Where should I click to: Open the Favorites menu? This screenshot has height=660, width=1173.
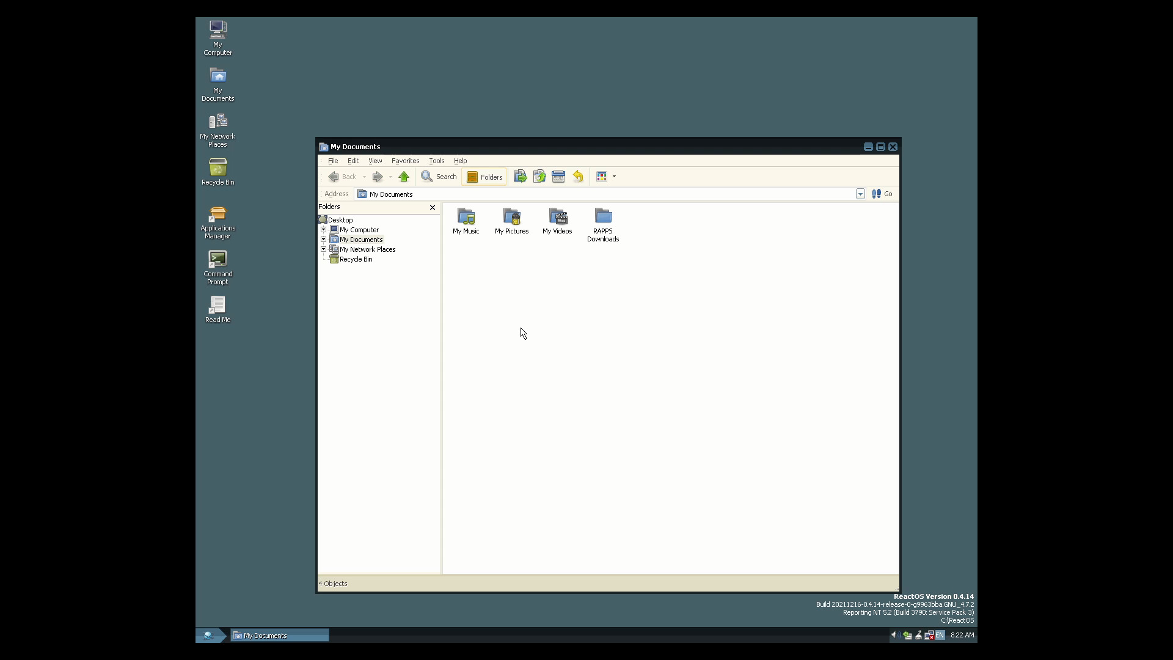pyautogui.click(x=405, y=161)
